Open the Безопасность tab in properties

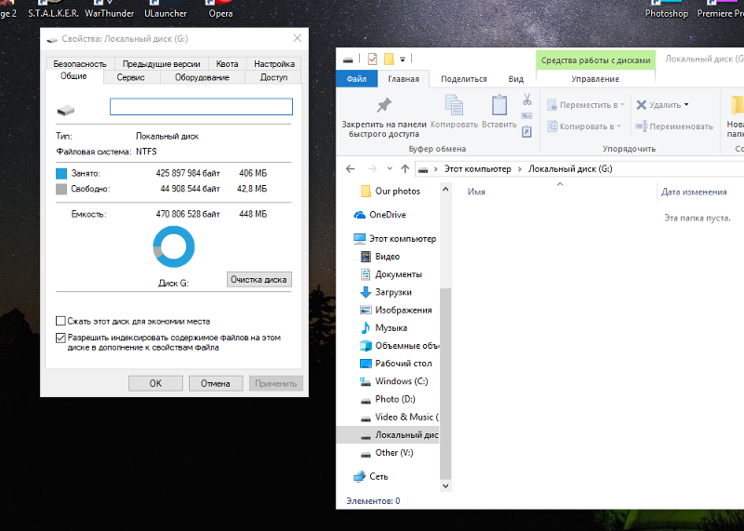[80, 64]
